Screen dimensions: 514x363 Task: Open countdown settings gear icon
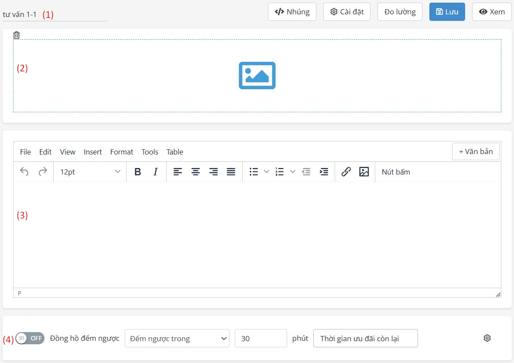pos(487,338)
